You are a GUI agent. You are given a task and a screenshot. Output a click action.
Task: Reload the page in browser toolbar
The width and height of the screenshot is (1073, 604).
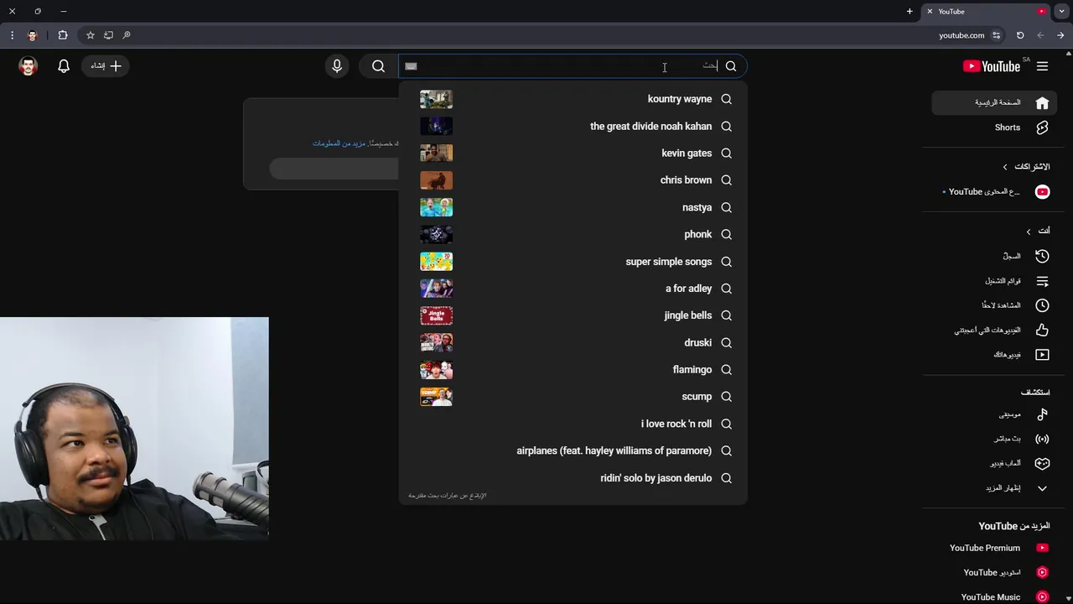1020,35
